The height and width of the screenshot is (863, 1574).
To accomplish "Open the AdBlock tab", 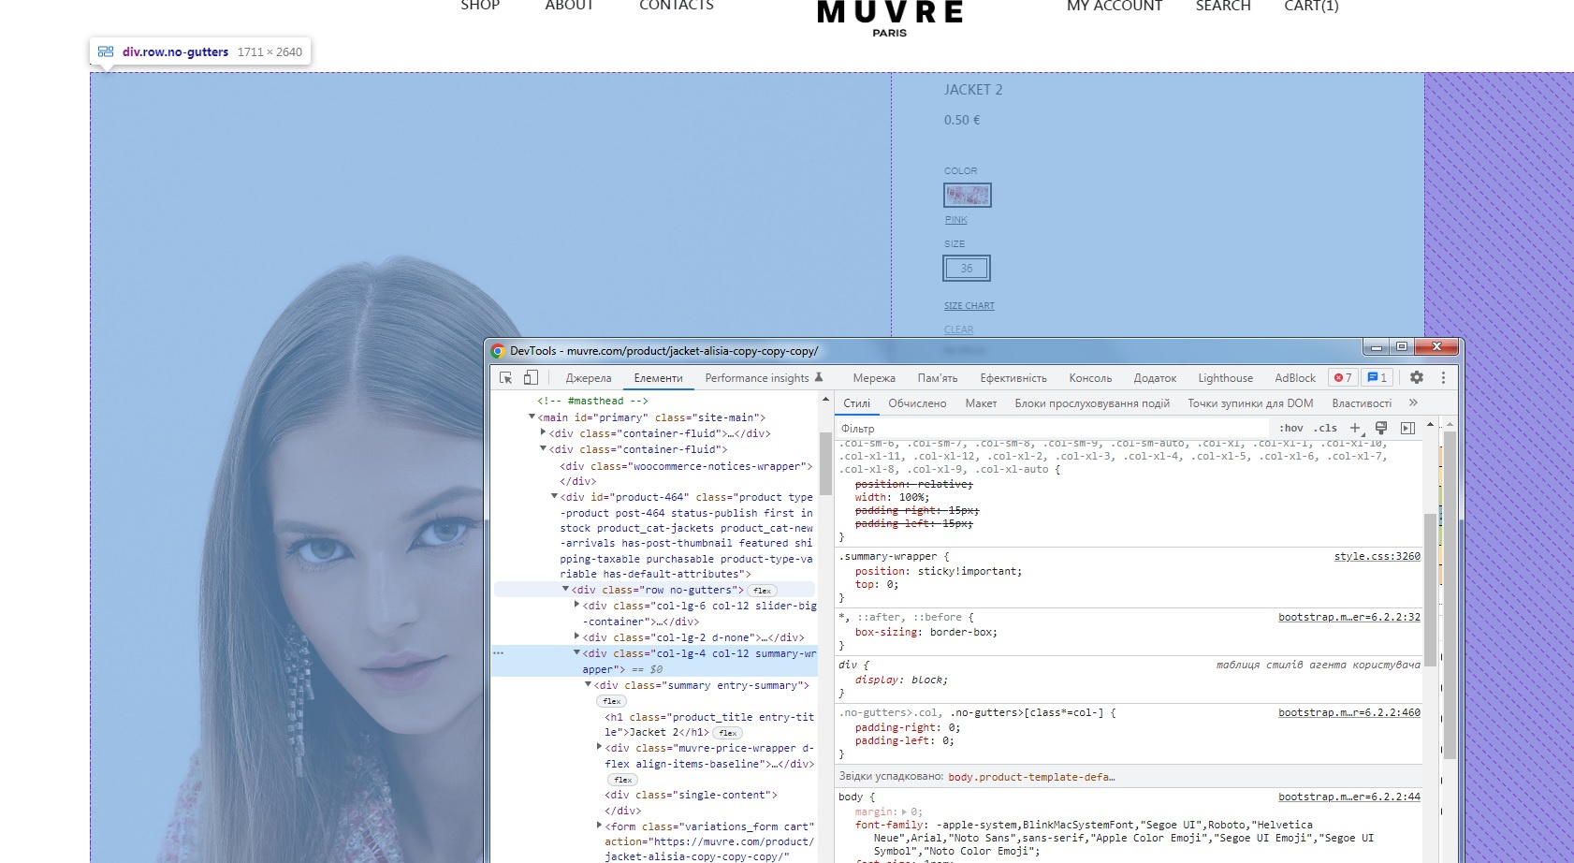I will [1295, 378].
